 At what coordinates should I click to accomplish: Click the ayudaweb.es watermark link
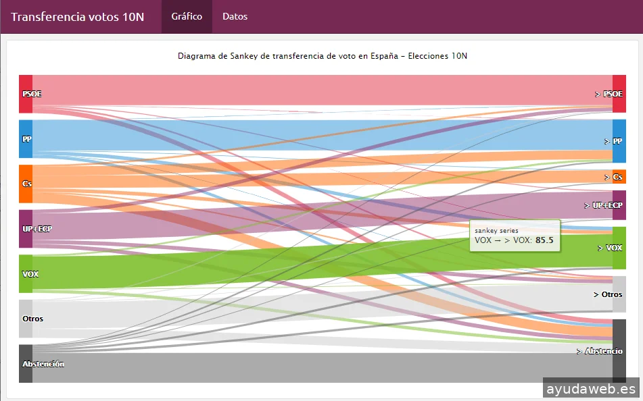pyautogui.click(x=591, y=390)
